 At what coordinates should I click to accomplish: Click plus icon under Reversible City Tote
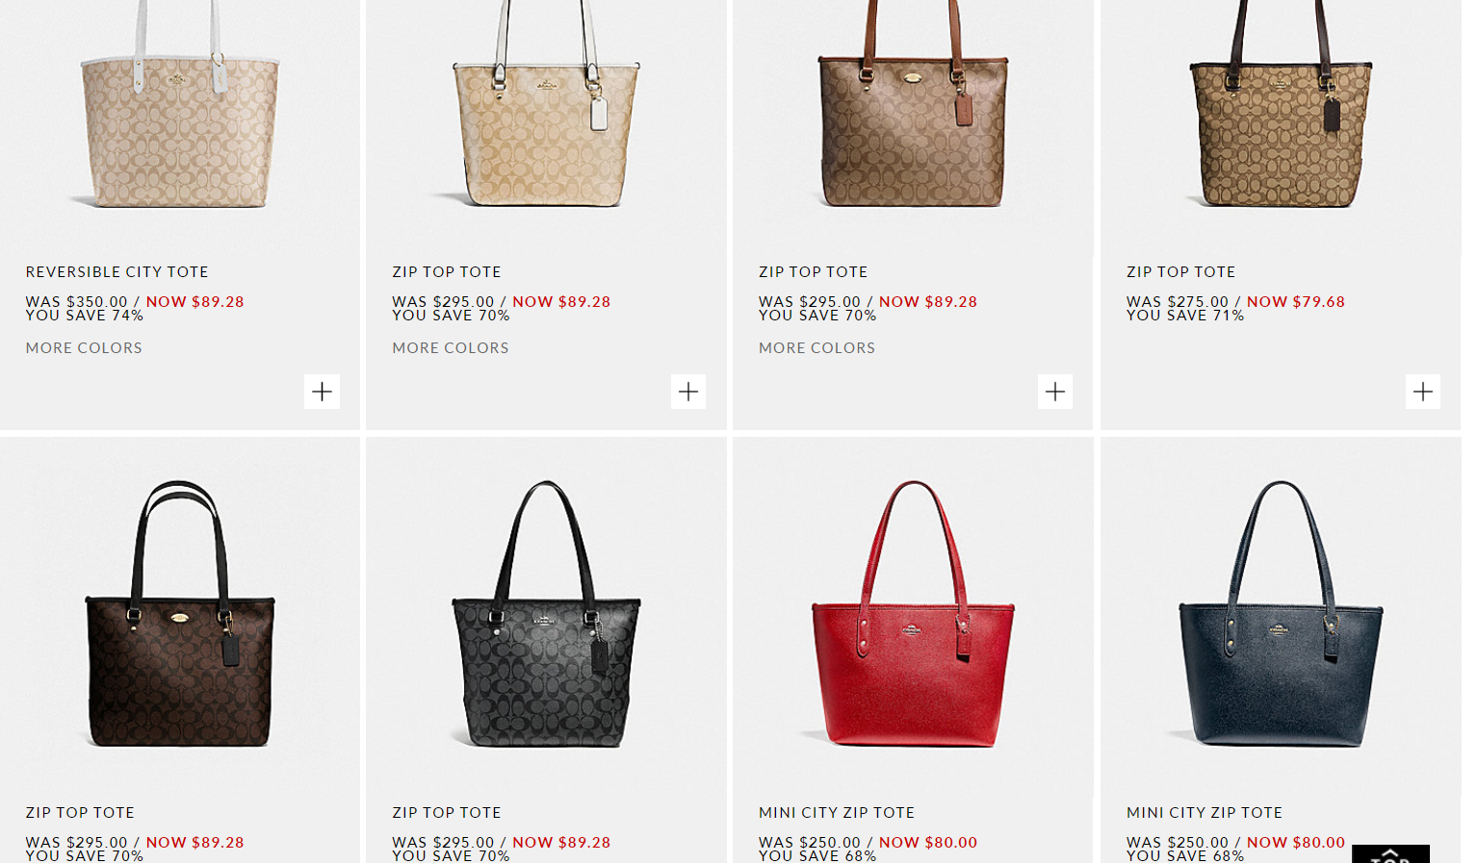pos(322,392)
